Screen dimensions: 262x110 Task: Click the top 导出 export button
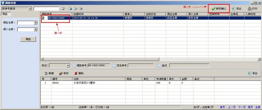pos(237,9)
